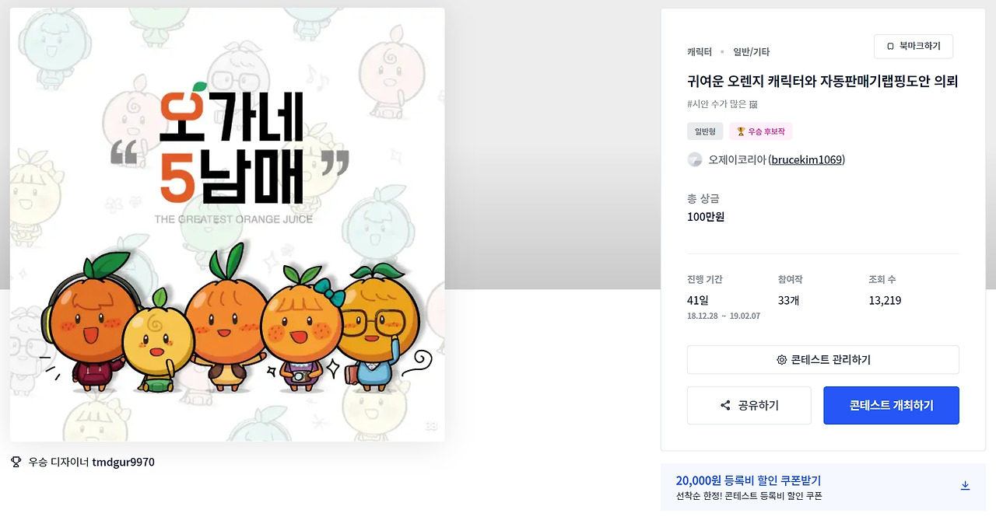
Task: Open the winning orange character design image
Action: coord(227,225)
